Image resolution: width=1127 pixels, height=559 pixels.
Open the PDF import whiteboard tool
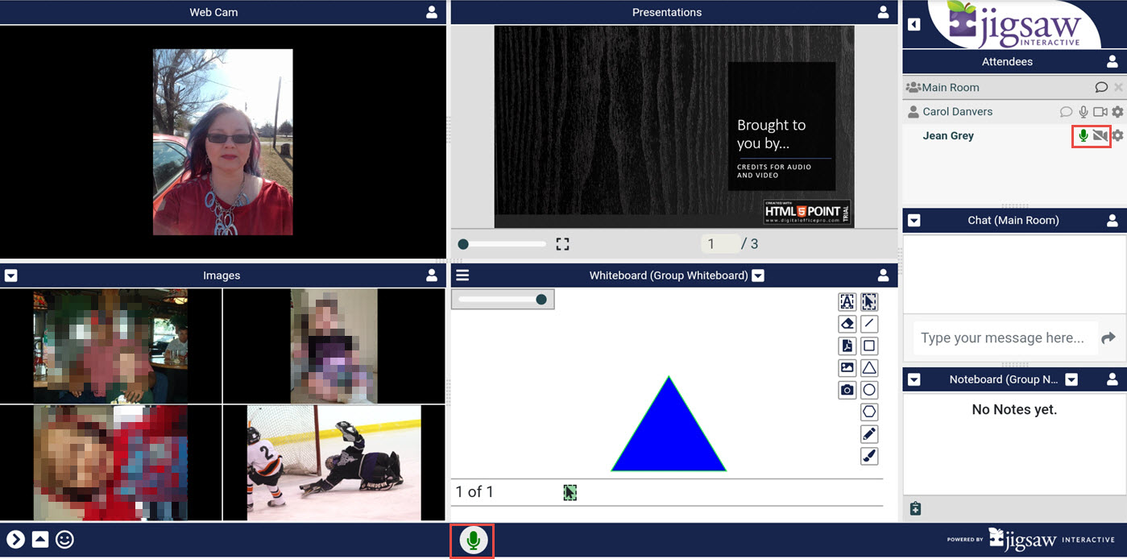(x=847, y=346)
